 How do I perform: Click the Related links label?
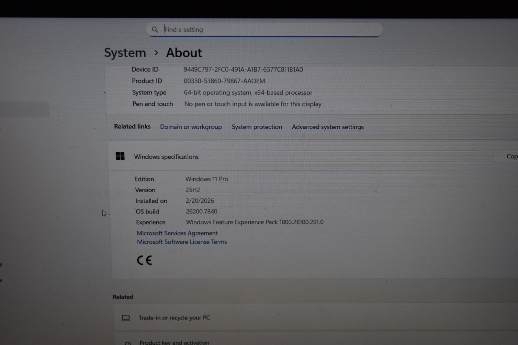click(132, 126)
